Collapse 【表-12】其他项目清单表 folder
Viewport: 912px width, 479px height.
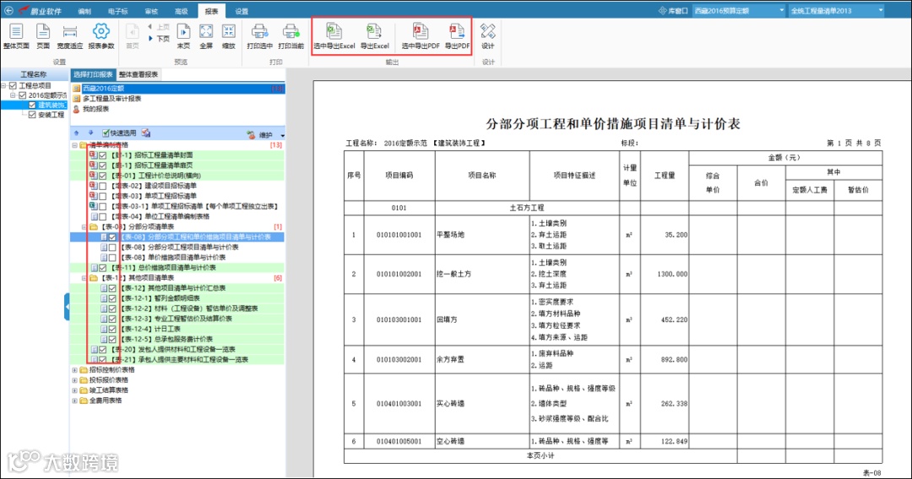coord(84,278)
